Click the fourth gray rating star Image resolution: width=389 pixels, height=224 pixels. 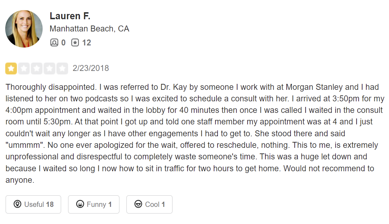[x=49, y=68]
